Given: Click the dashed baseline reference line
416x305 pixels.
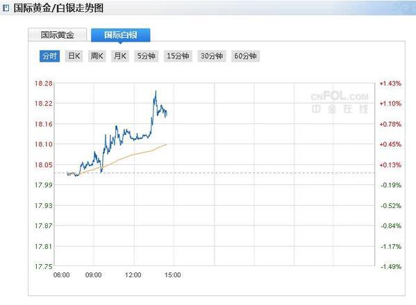Looking at the screenshot, I should (220, 173).
